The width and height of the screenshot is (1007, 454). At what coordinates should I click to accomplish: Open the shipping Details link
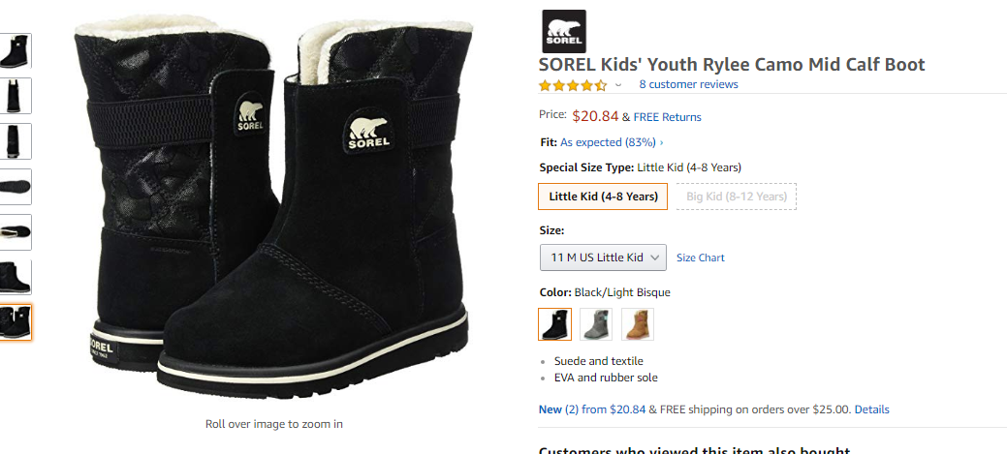871,409
